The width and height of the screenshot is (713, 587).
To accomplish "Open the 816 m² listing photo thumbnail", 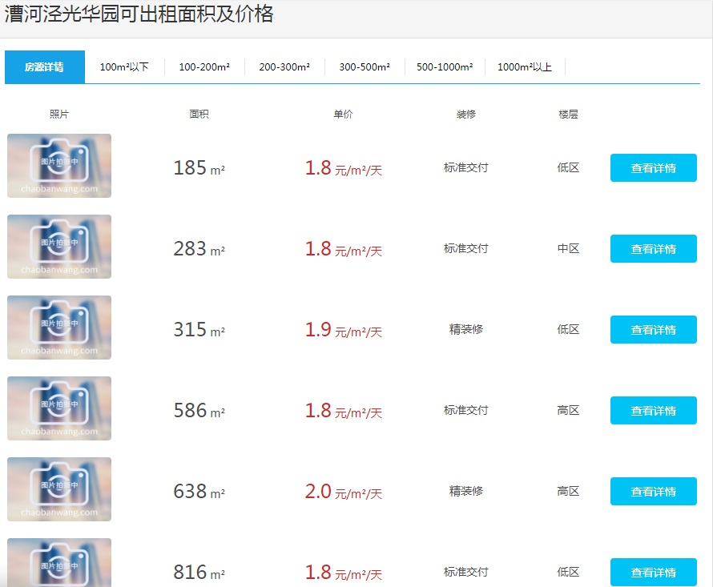I will tap(59, 563).
